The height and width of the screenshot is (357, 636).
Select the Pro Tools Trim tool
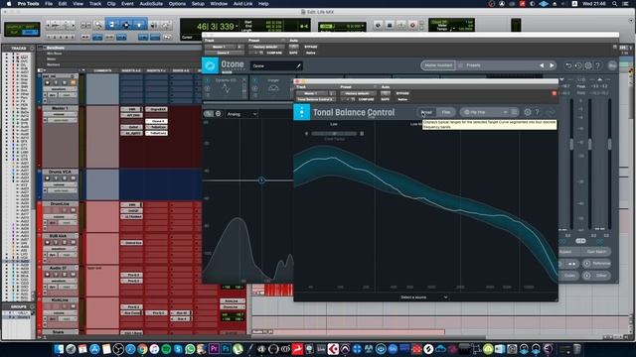tap(112, 25)
